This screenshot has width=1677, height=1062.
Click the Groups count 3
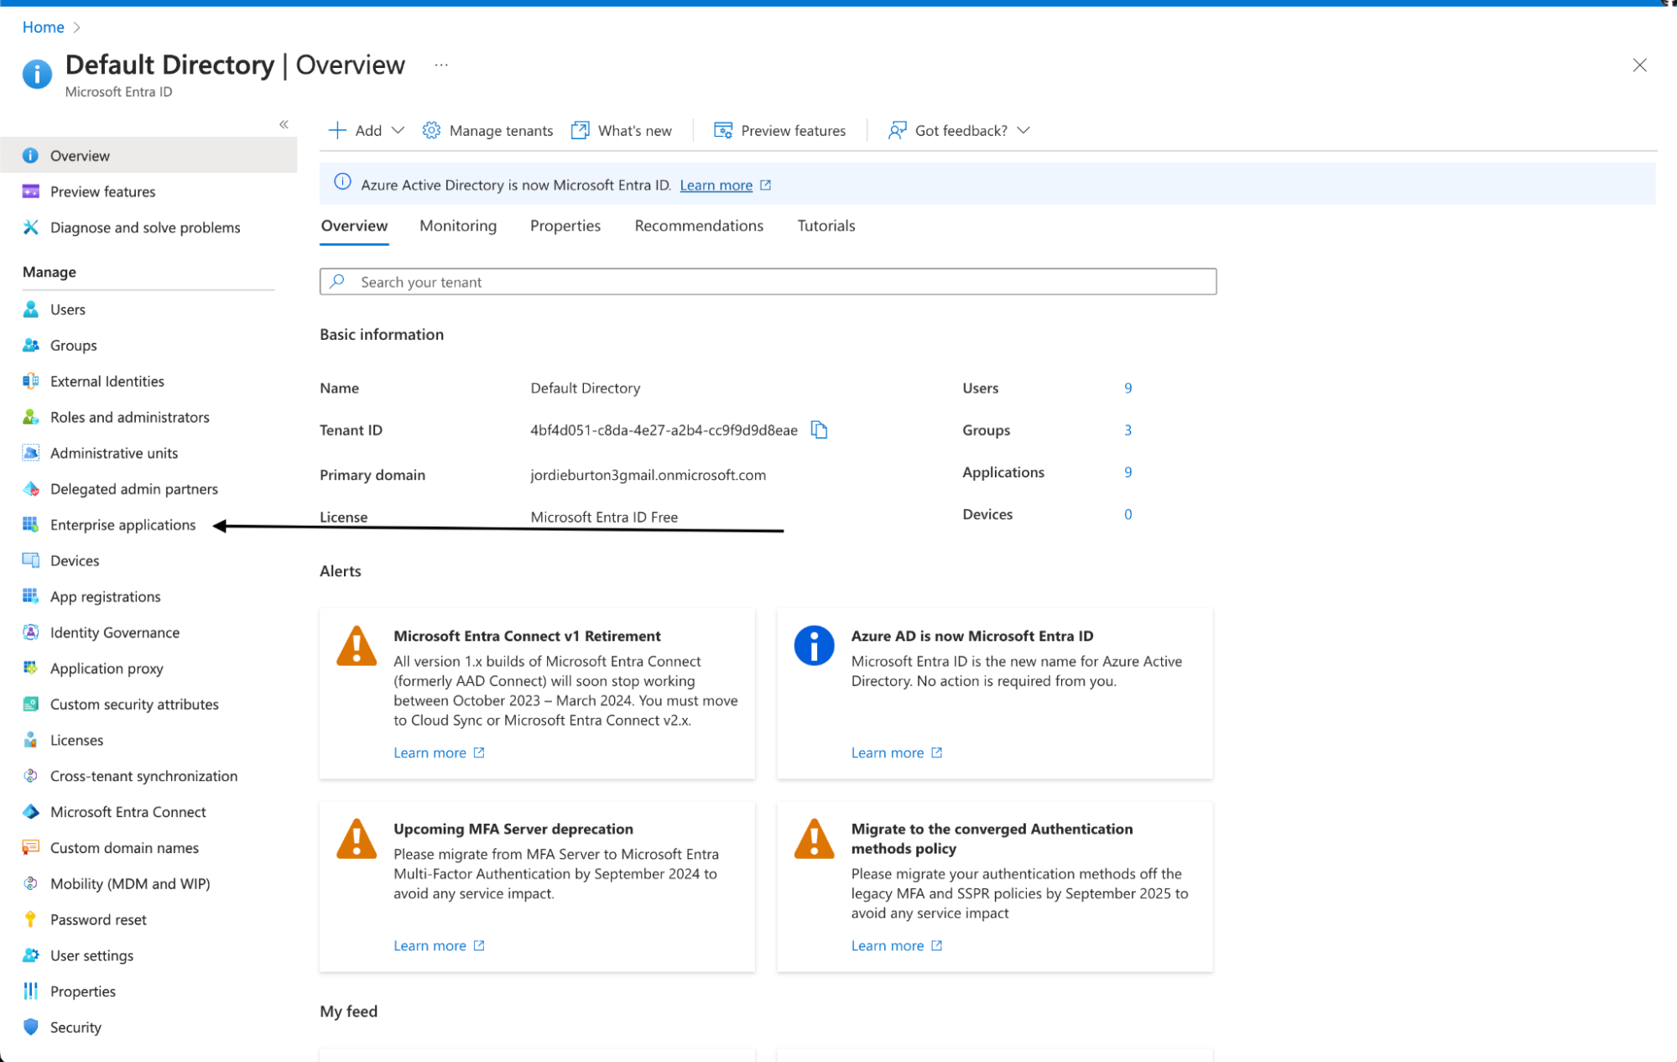click(1128, 429)
